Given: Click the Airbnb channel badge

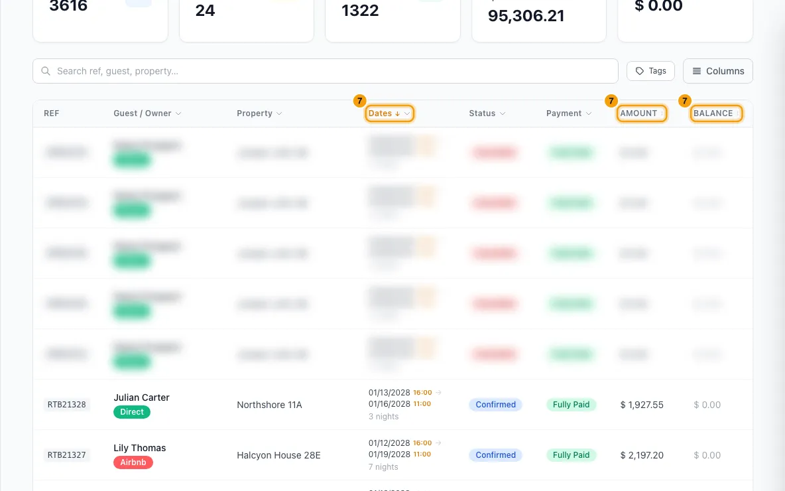Looking at the screenshot, I should 133,462.
